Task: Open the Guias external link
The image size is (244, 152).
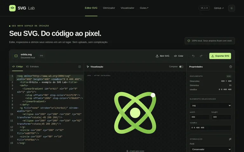Action: tap(144, 8)
